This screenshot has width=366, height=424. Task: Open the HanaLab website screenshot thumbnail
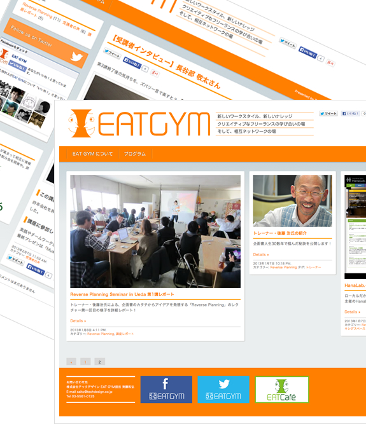355,226
